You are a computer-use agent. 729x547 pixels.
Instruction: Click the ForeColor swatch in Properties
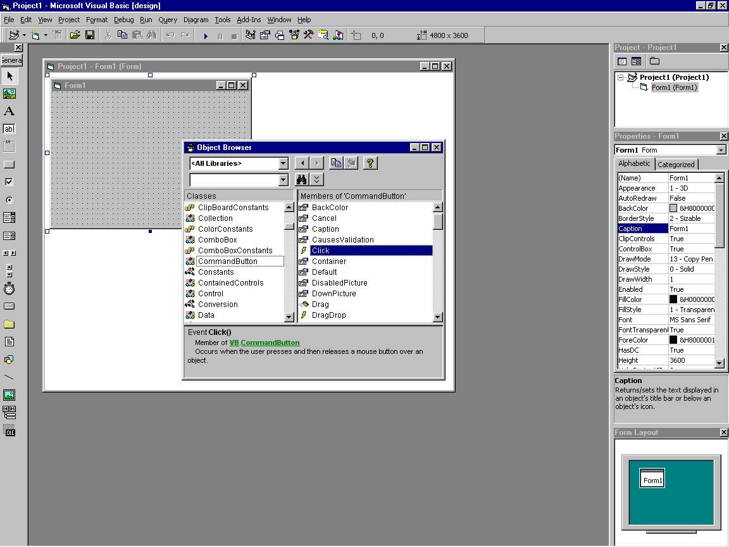673,340
